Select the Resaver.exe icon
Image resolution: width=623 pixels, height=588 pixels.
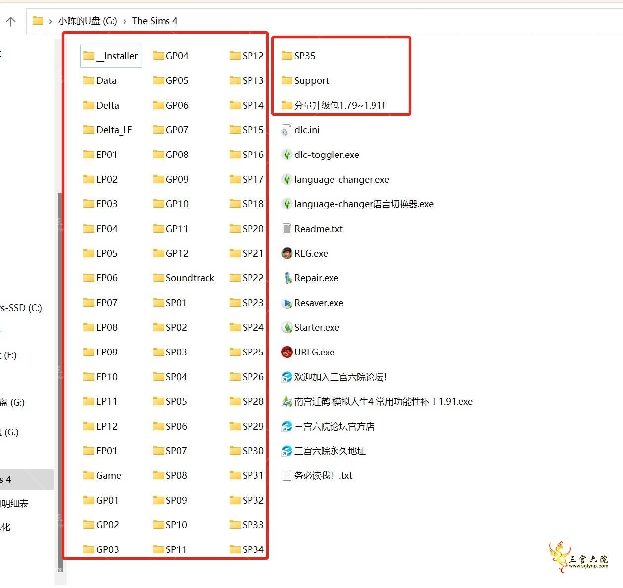tap(287, 303)
